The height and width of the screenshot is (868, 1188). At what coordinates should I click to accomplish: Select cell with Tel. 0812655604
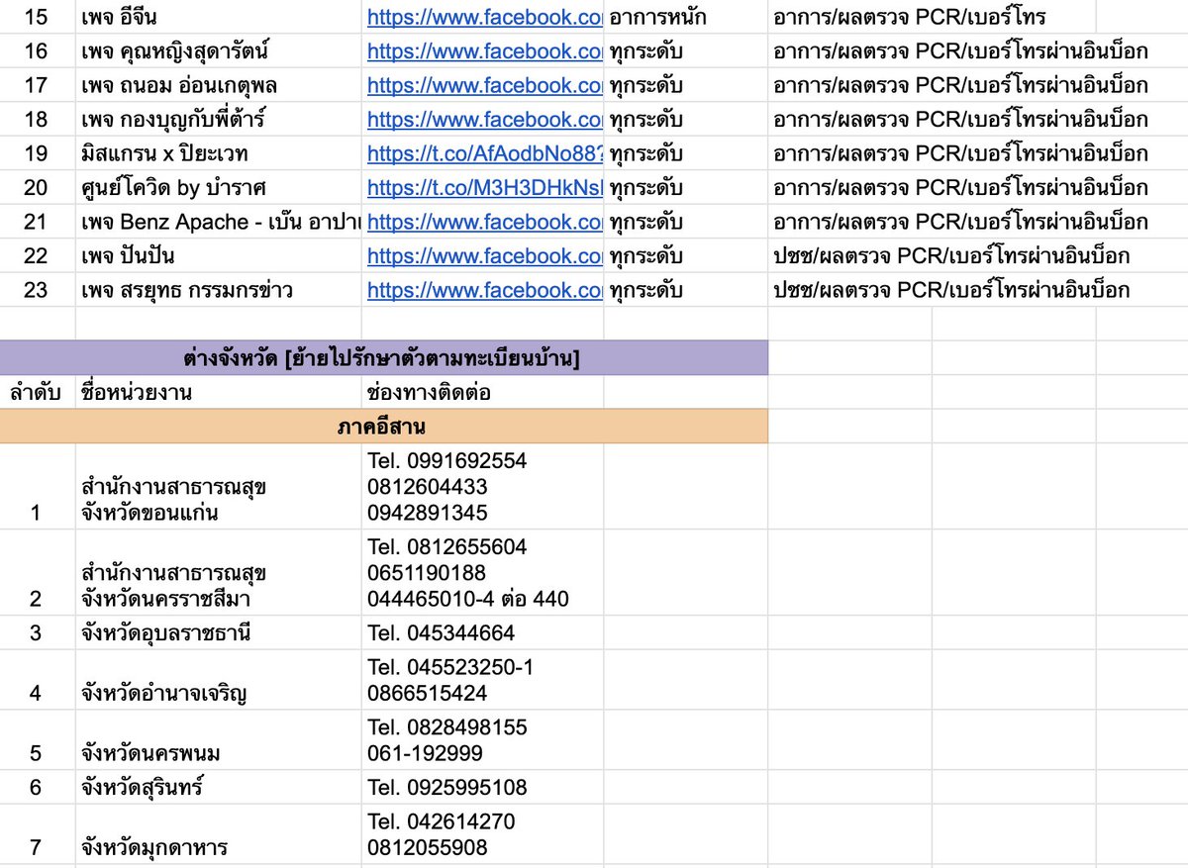pyautogui.click(x=483, y=573)
